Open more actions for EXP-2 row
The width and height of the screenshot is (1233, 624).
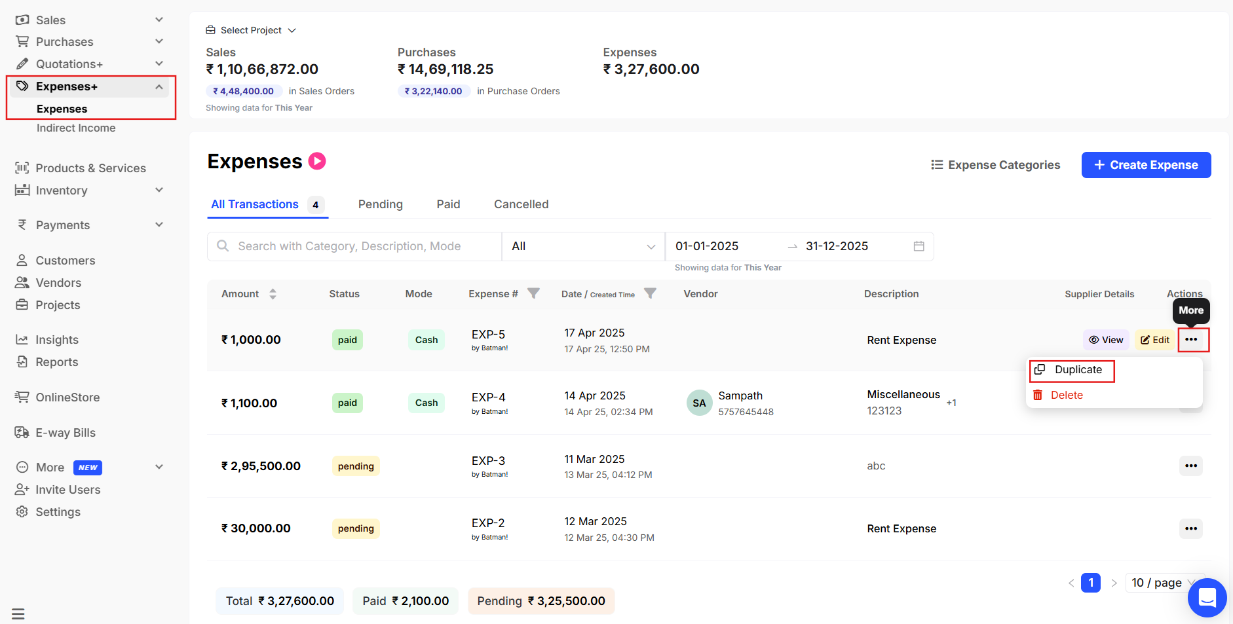point(1191,528)
